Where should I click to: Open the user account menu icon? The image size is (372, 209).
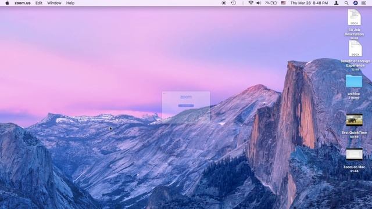tap(336, 3)
